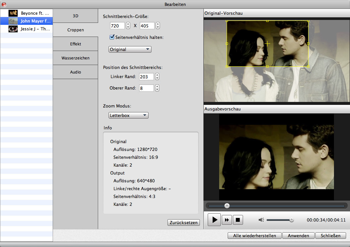350x247 pixels.
Task: Select the Jessie J video thumbnail
Action: click(13, 29)
